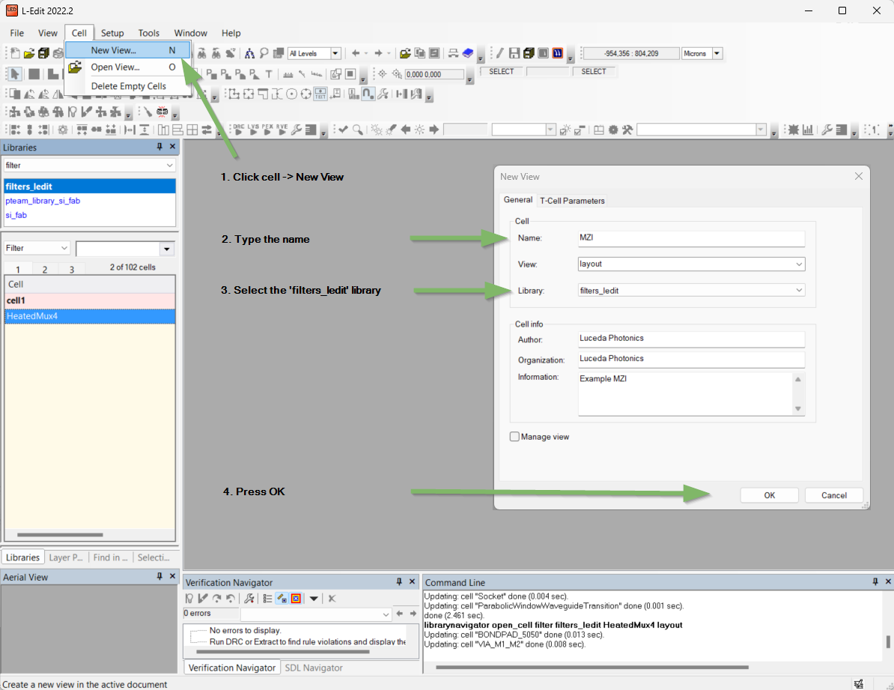The image size is (894, 690).
Task: Click the Name field containing MZI
Action: (x=690, y=238)
